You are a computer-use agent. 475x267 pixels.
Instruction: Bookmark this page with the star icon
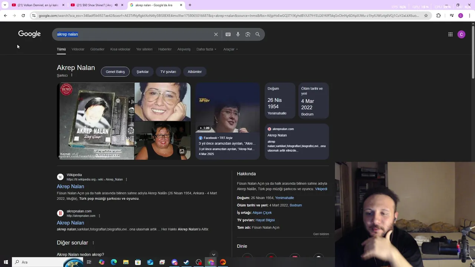(426, 16)
